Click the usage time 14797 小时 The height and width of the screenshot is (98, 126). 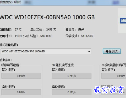point(22,36)
